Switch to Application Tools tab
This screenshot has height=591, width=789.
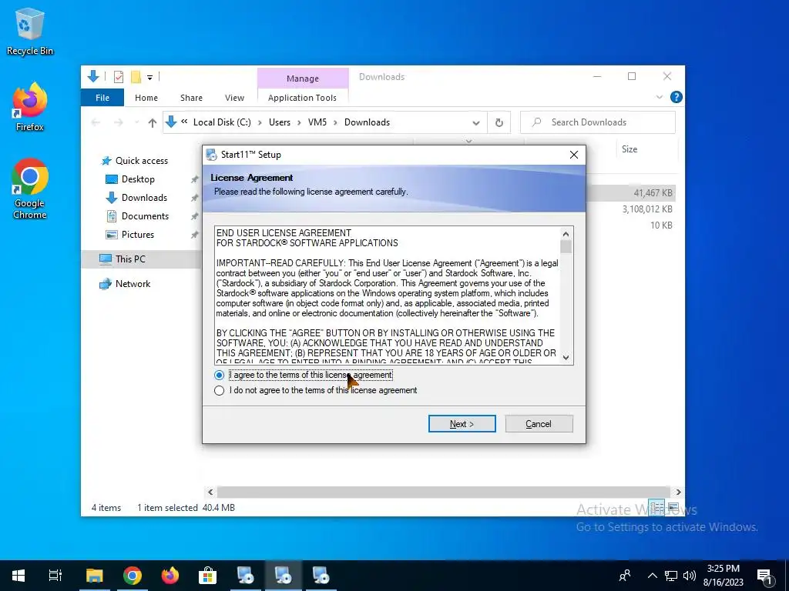[302, 98]
